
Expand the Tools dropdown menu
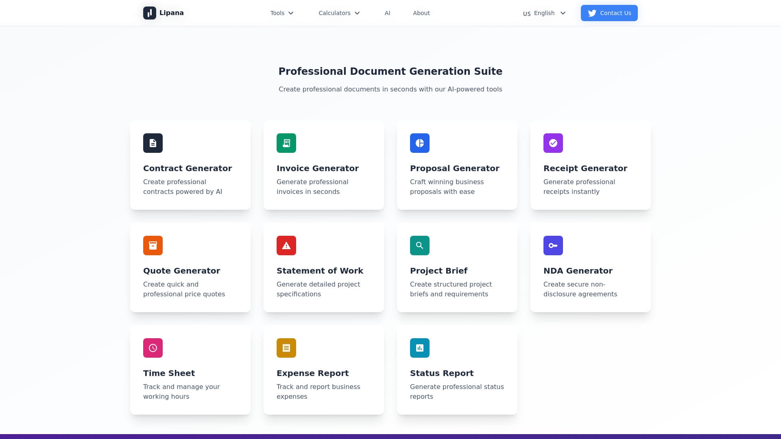[282, 13]
